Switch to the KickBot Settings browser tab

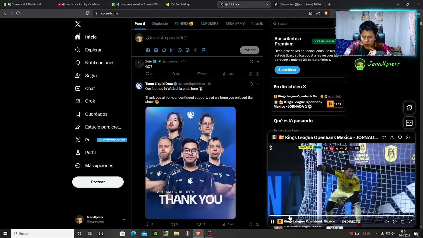pos(189,4)
